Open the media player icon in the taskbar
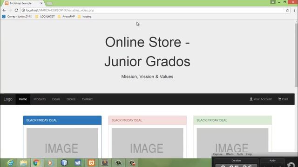 (x=50, y=163)
